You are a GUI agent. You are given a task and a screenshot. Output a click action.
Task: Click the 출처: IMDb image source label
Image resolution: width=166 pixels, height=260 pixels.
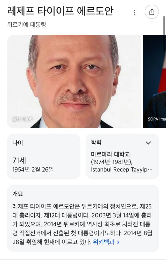click(x=22, y=119)
